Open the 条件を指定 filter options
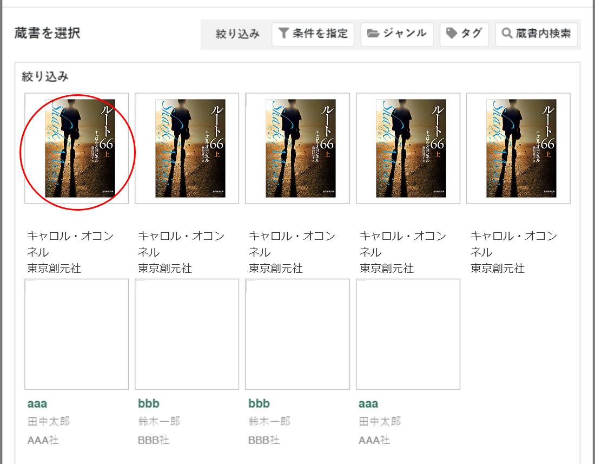The image size is (595, 464). point(313,34)
